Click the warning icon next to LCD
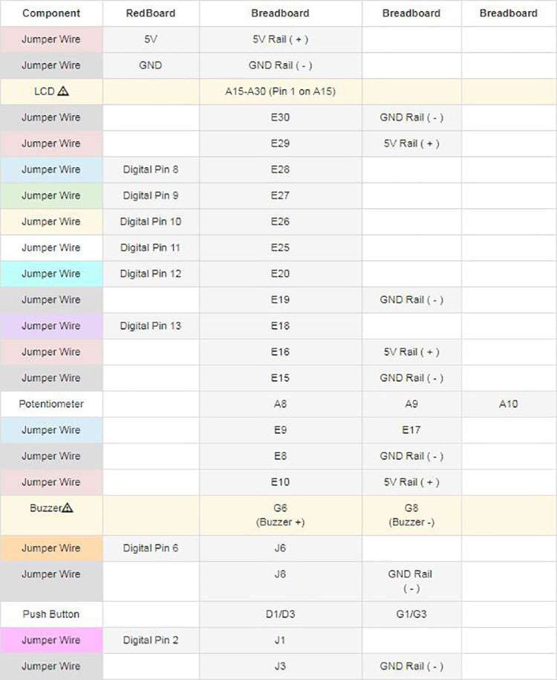557x680 pixels. 63,91
